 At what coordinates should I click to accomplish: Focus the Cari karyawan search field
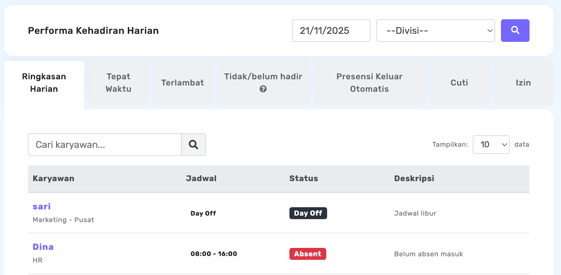click(x=104, y=145)
